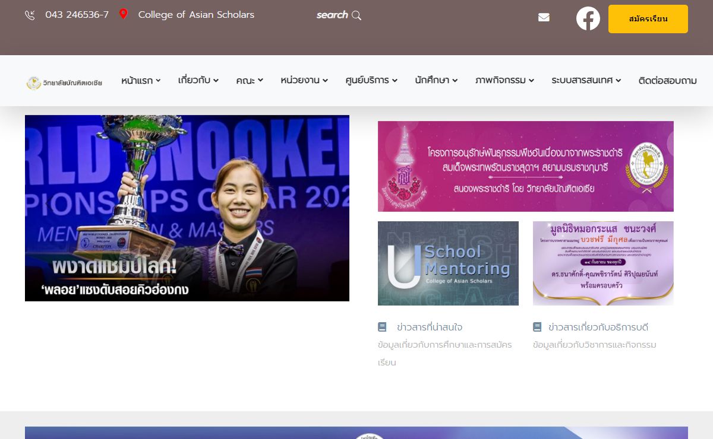Open the คณะ dropdown menu

tap(250, 81)
